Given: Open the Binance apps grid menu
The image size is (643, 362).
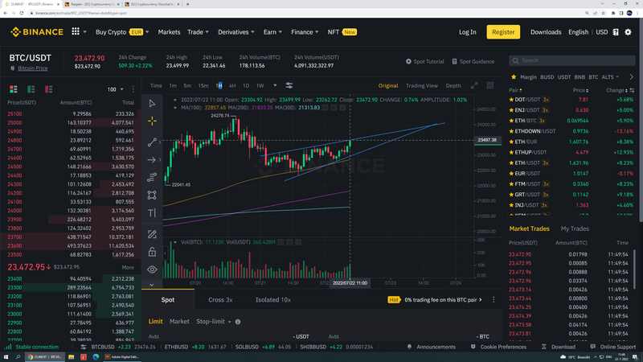Looking at the screenshot, I should pos(76,31).
